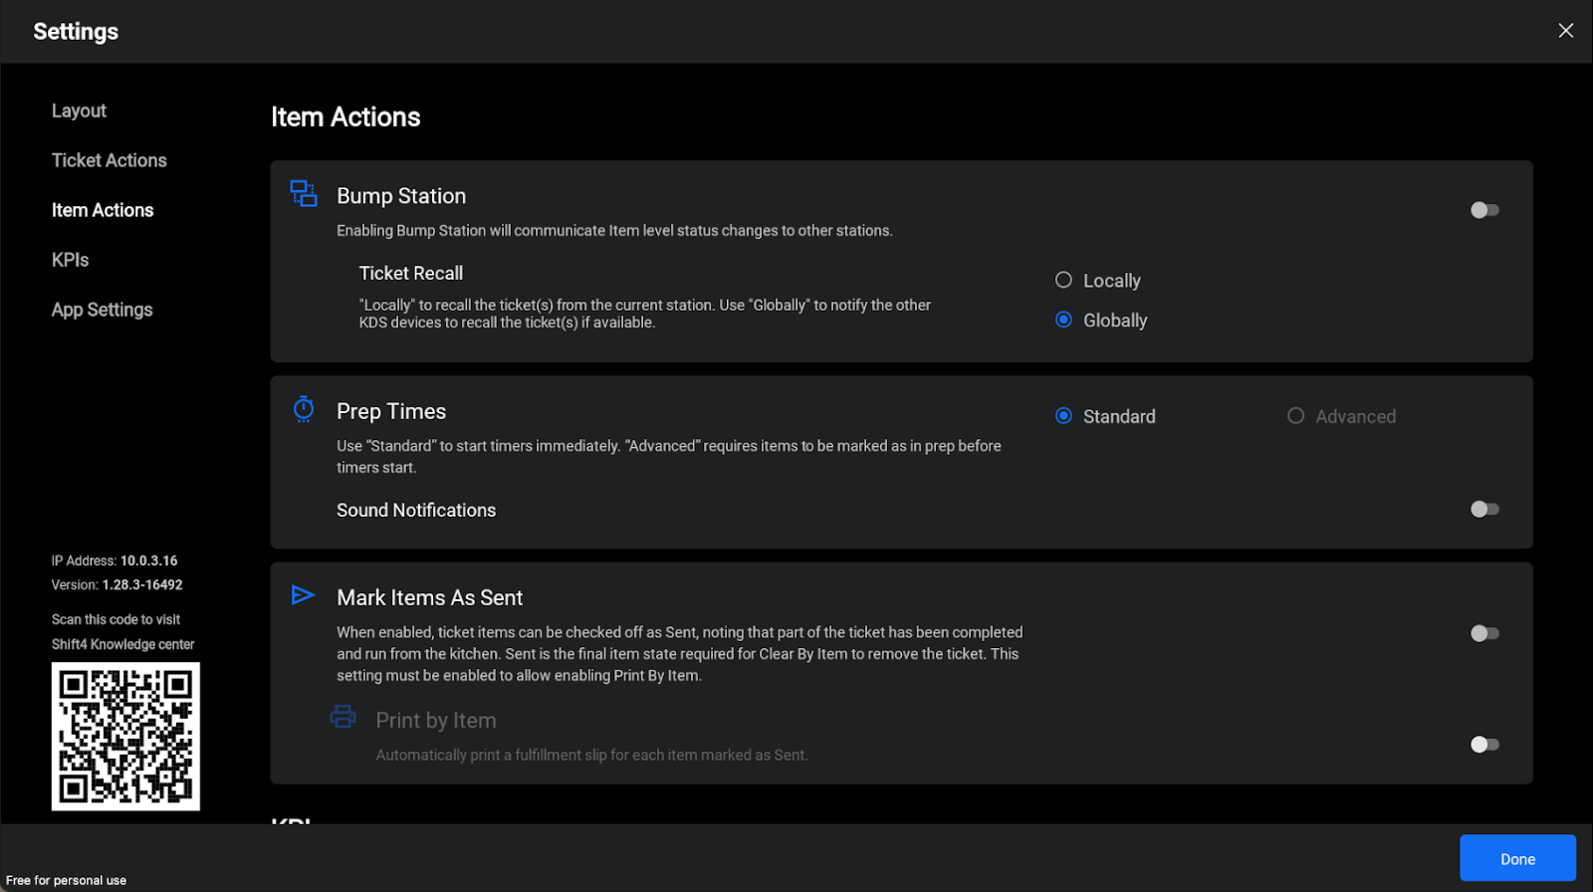This screenshot has width=1593, height=892.
Task: Click the Mark Items As Sent arrow icon
Action: (303, 595)
